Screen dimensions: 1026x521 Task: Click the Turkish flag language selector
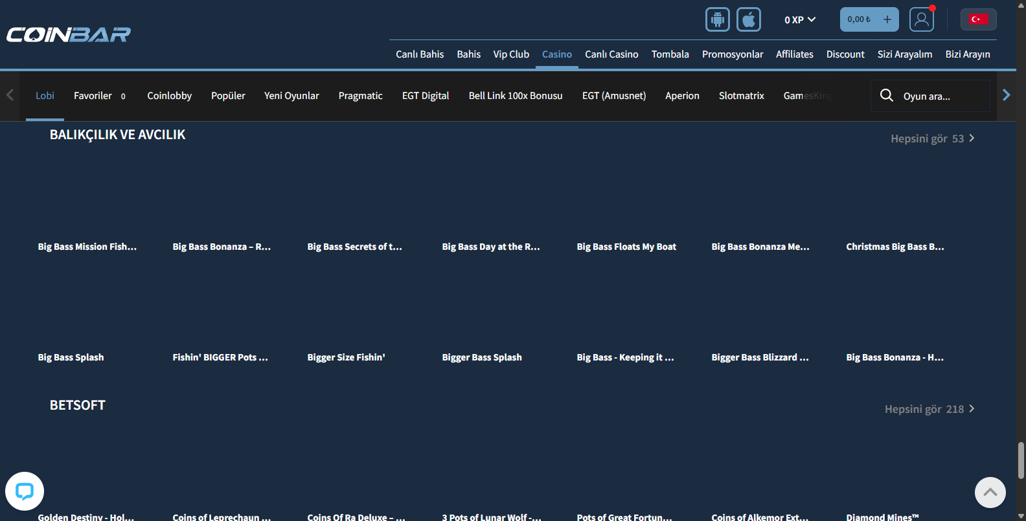978,19
